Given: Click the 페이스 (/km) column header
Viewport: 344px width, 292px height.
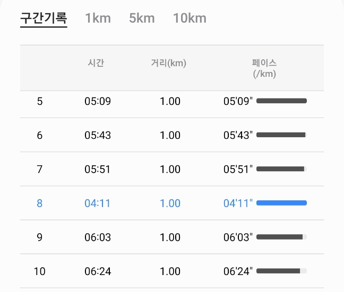Looking at the screenshot, I should [264, 68].
